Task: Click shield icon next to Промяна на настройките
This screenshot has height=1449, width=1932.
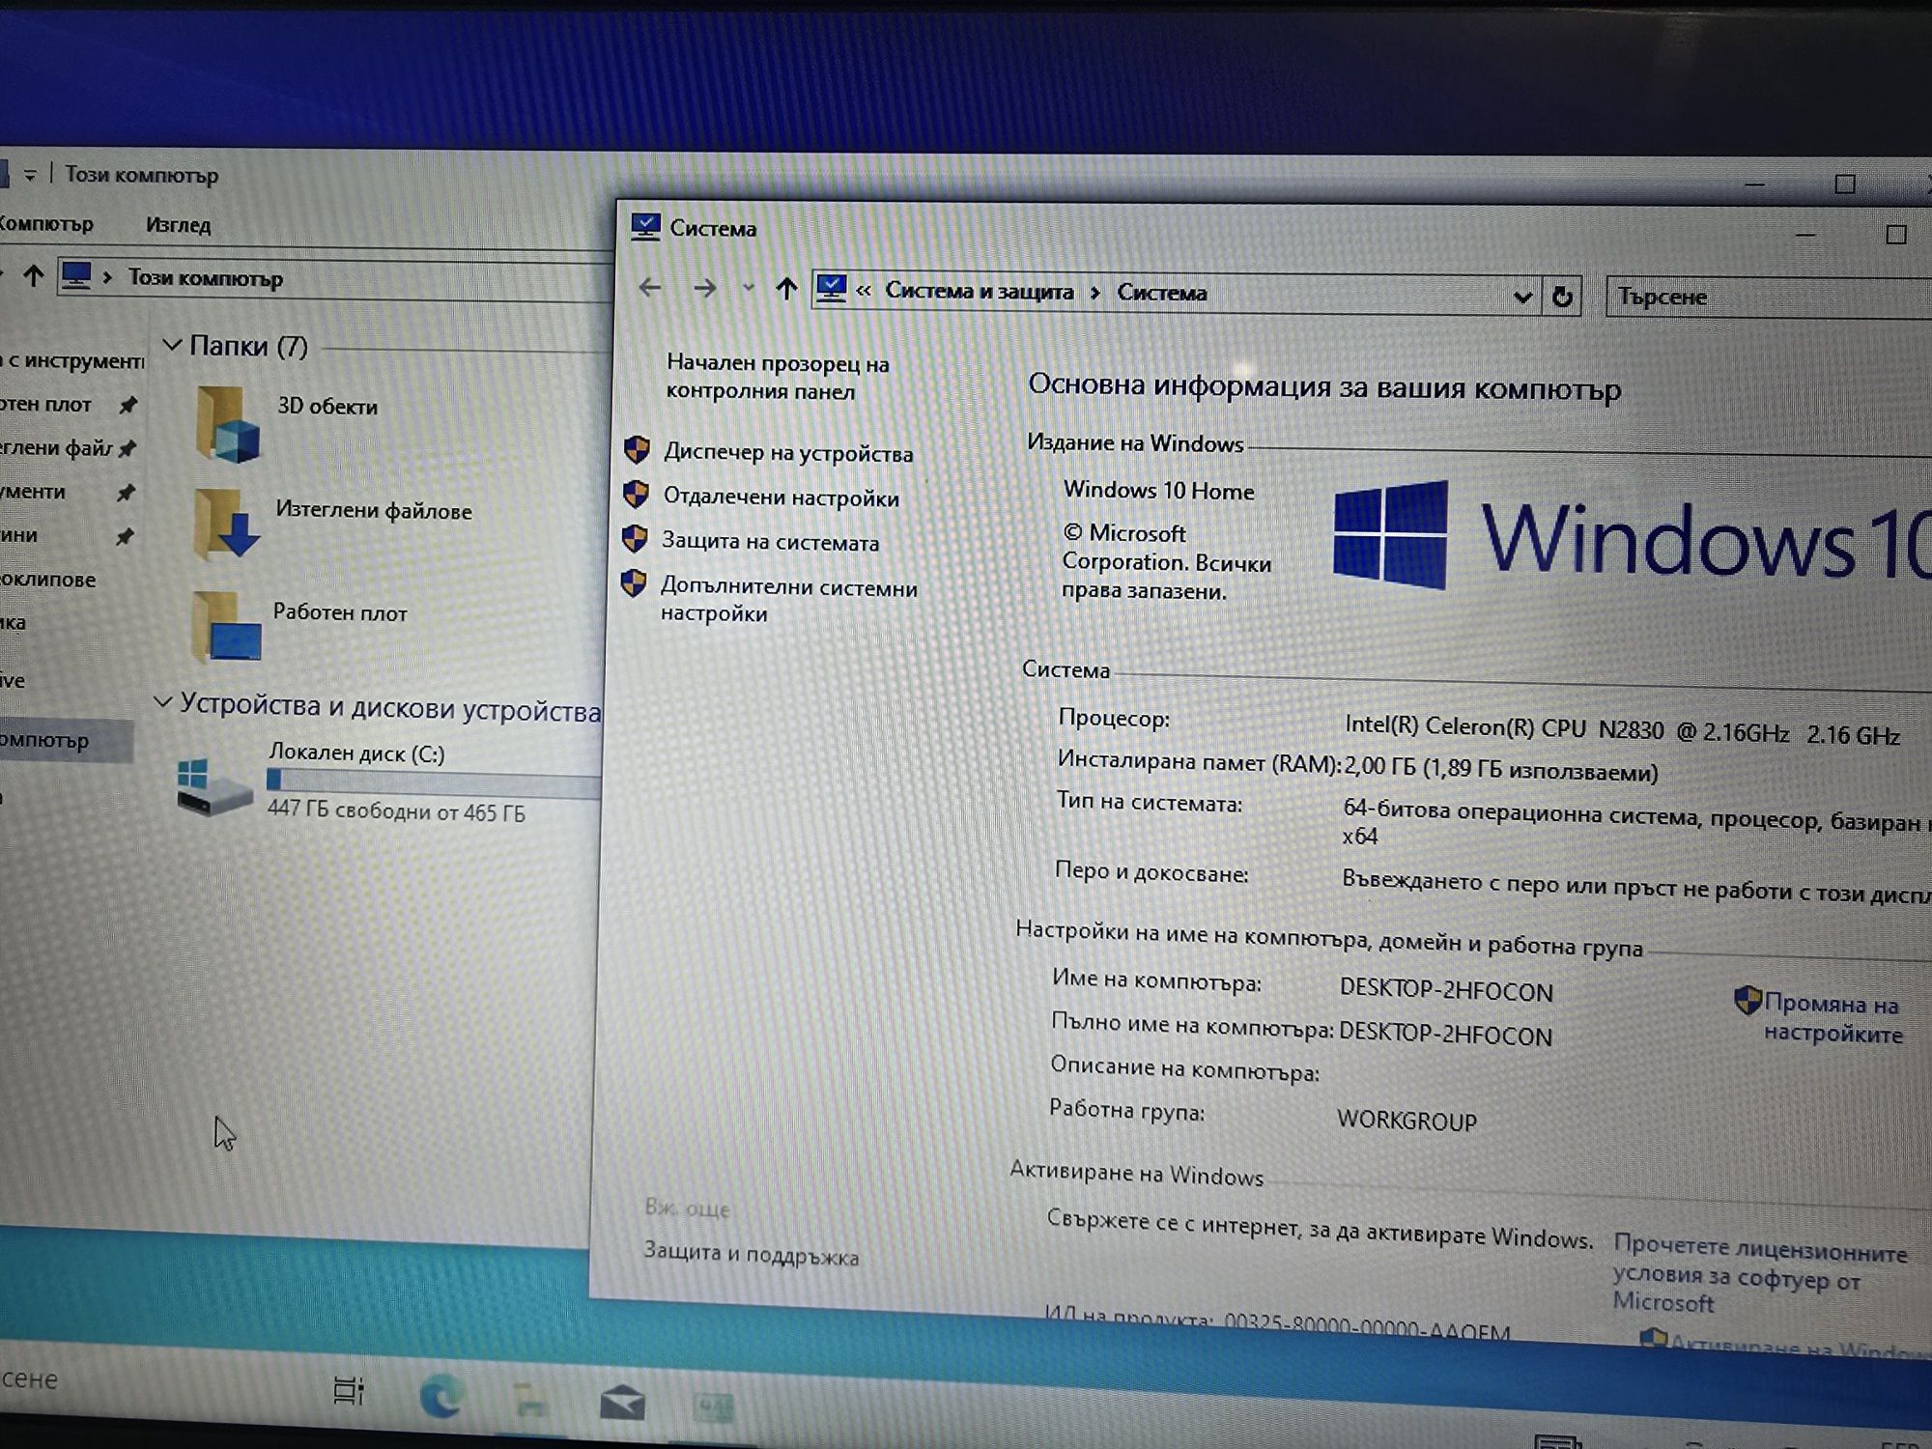Action: tap(1747, 1000)
